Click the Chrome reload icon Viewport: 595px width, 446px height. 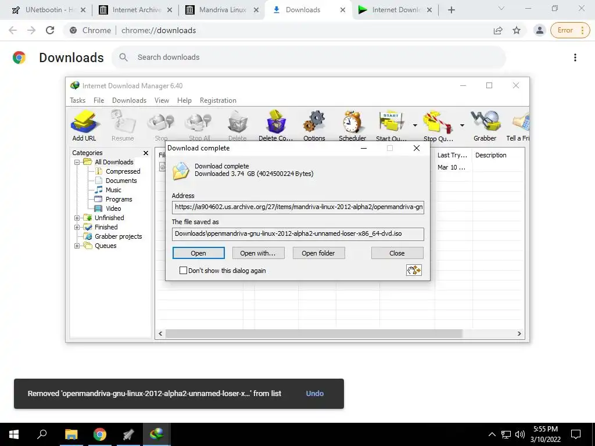[x=50, y=30]
